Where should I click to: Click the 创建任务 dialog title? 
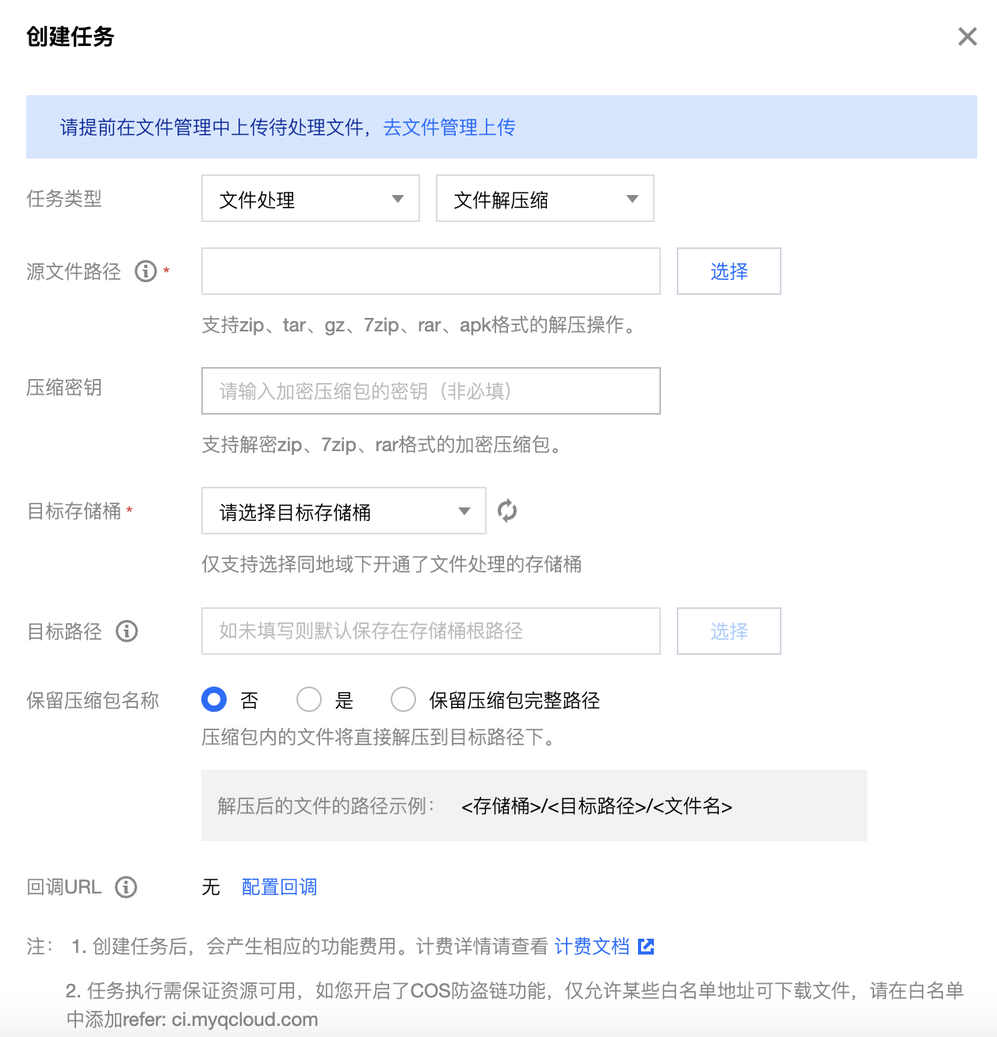71,36
